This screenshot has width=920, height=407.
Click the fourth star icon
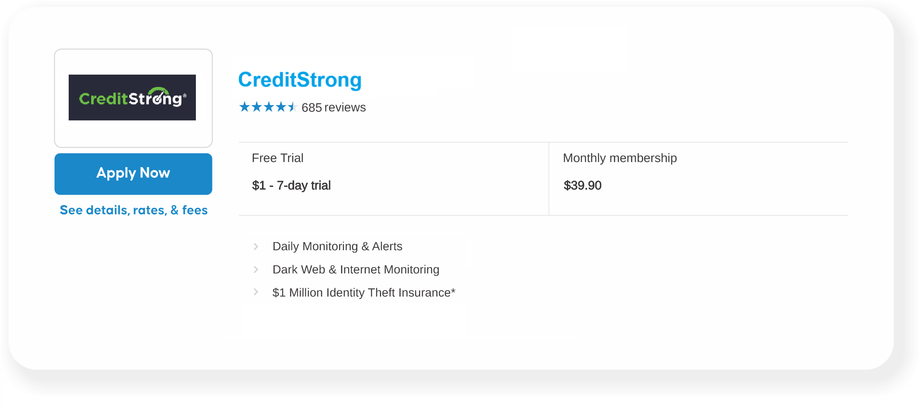point(281,107)
